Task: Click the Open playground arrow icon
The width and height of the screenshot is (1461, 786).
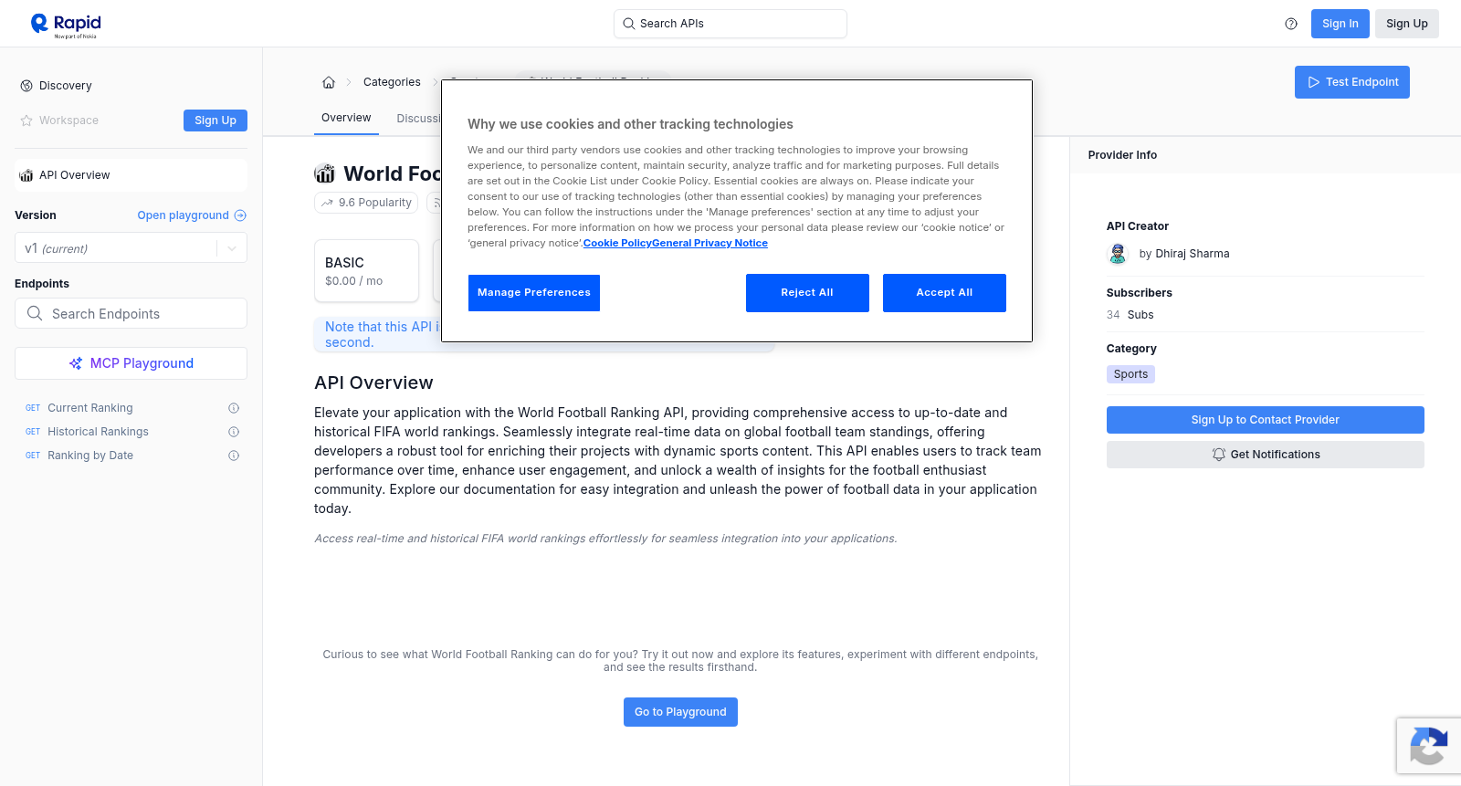Action: [240, 215]
